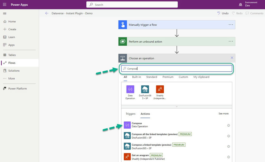Select the Shadify connector icon

[x=160, y=89]
